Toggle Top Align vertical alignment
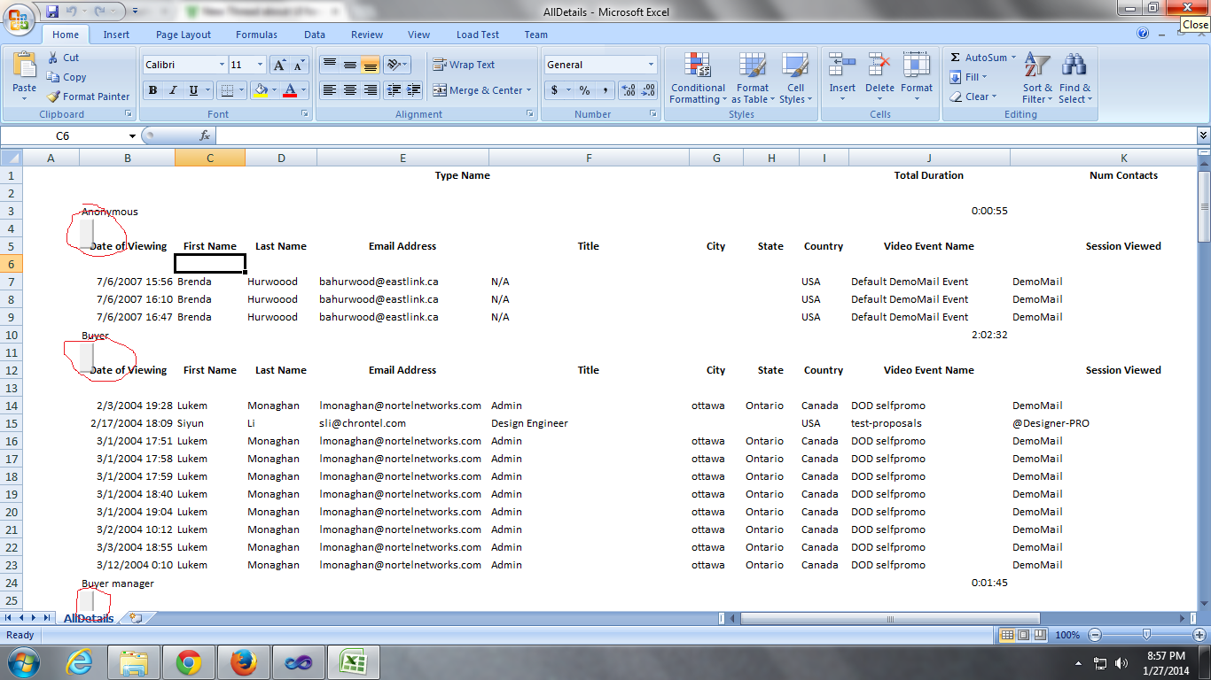The width and height of the screenshot is (1211, 680). (330, 65)
